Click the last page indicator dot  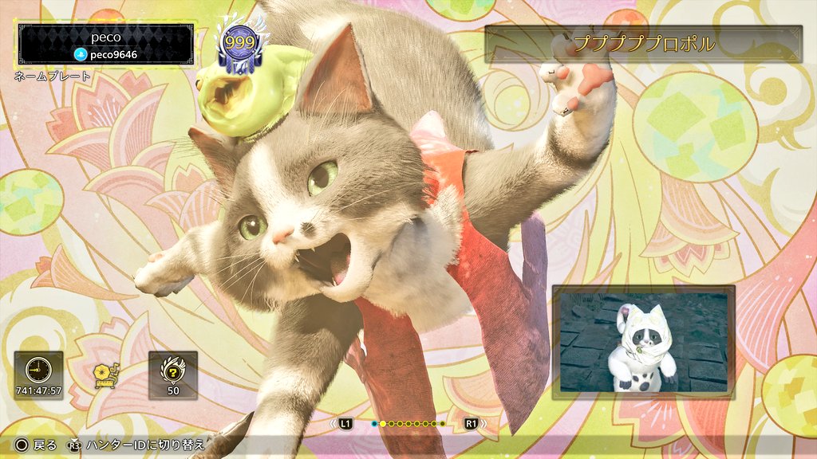tap(442, 424)
